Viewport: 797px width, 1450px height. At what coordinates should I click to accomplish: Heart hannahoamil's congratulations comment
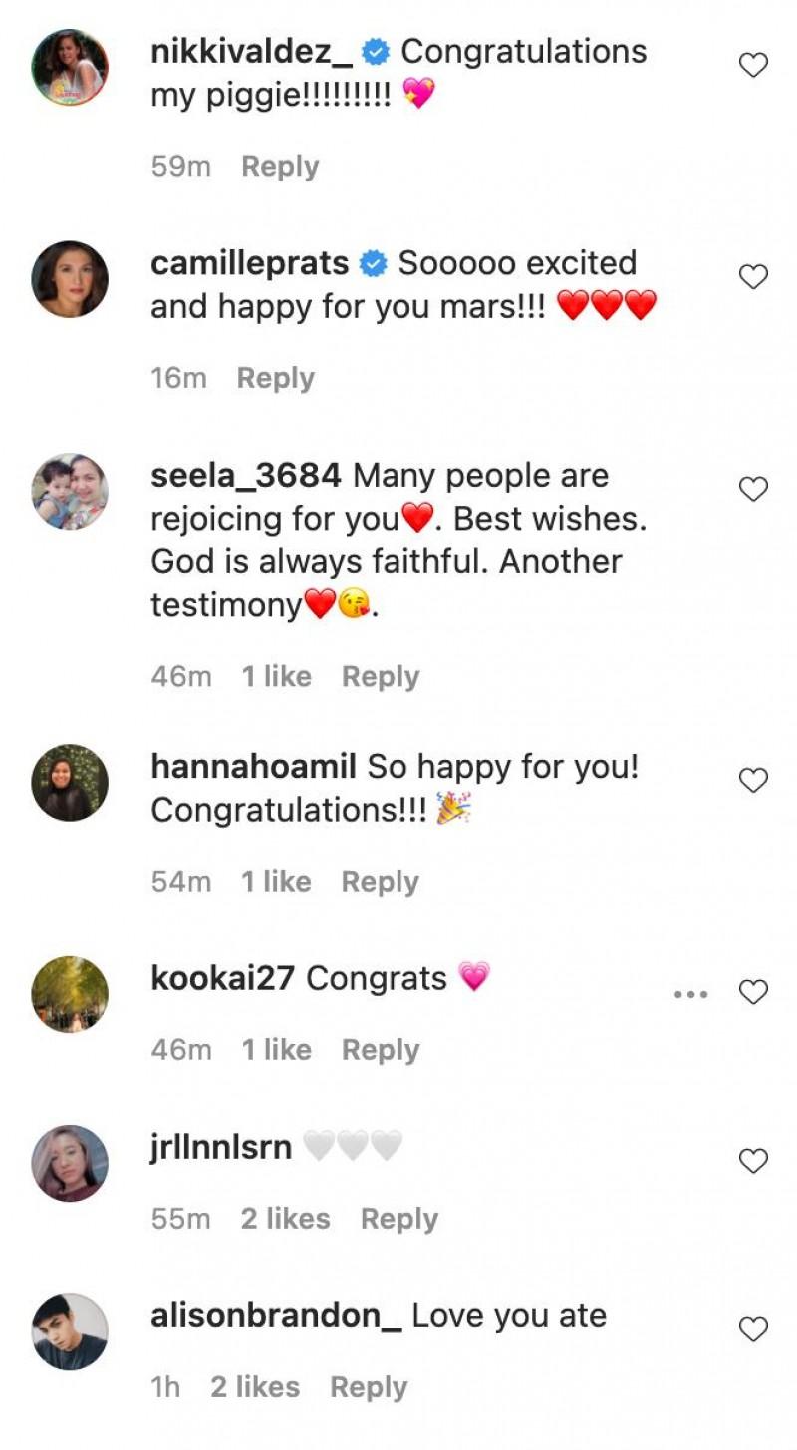[753, 780]
